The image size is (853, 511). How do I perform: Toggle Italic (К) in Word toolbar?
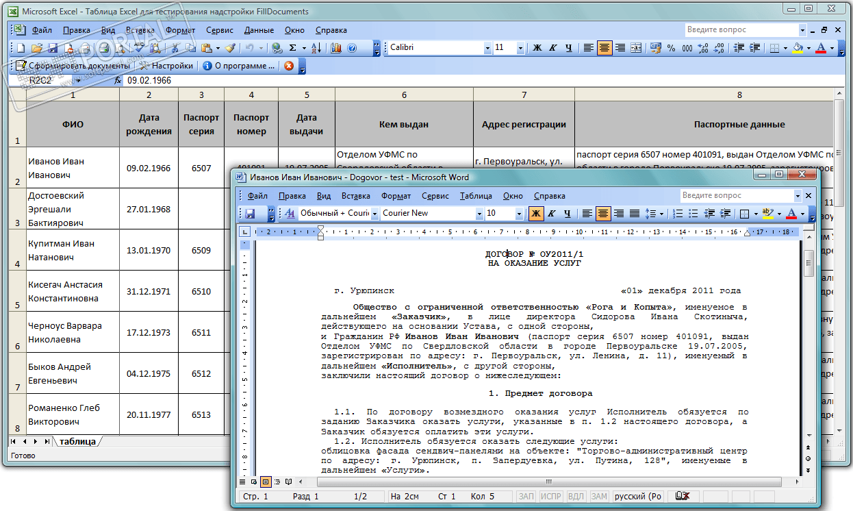pyautogui.click(x=552, y=214)
